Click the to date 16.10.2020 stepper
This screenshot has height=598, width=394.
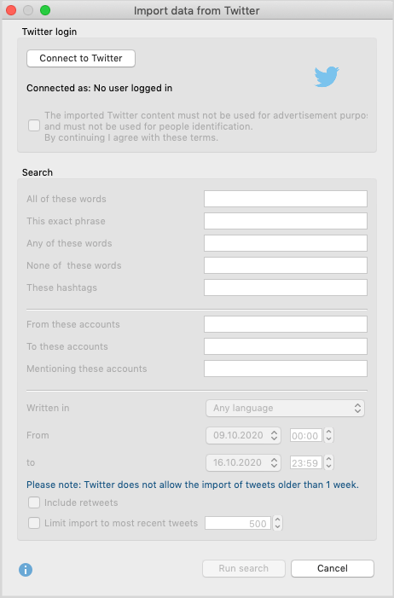(274, 463)
